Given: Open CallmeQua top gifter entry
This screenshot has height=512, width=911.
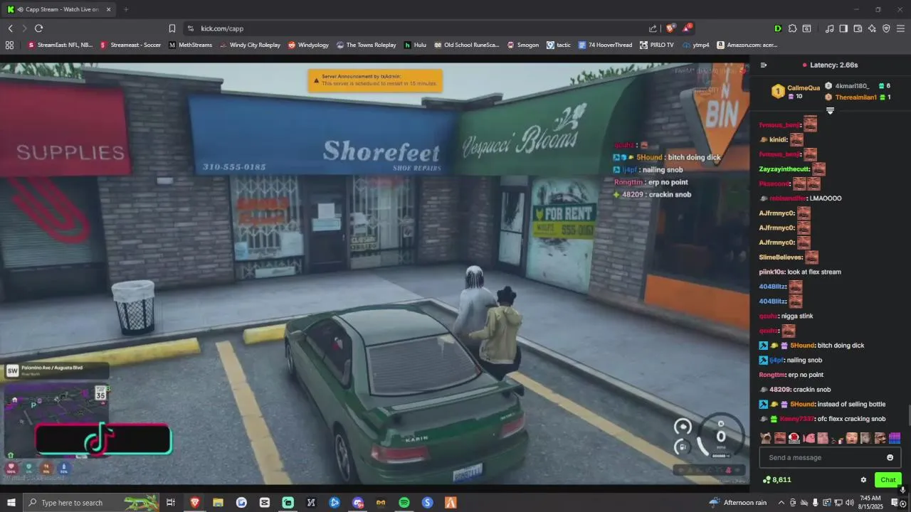Looking at the screenshot, I should [x=796, y=92].
